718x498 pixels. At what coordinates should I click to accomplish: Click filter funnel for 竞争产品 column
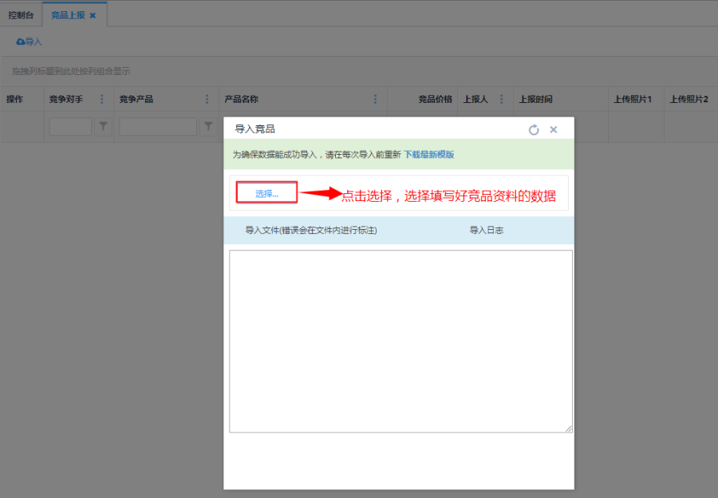208,126
